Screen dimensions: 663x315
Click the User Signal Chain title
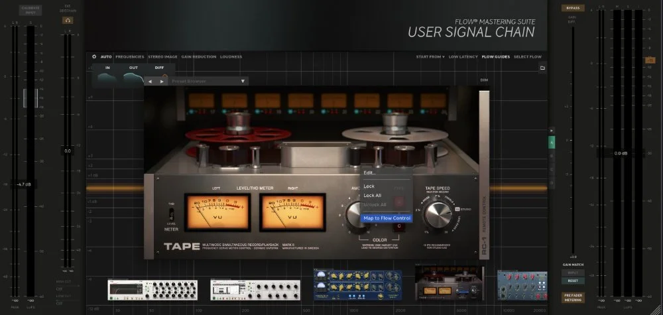(471, 32)
